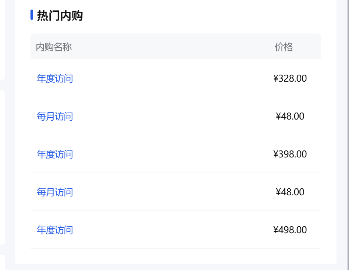Image resolution: width=349 pixels, height=270 pixels.
Task: Click the blue accent bar beside 热门内购
Action: (32, 15)
